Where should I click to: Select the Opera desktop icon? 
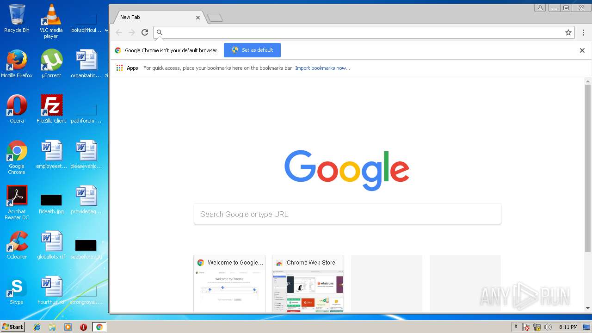pos(17,109)
